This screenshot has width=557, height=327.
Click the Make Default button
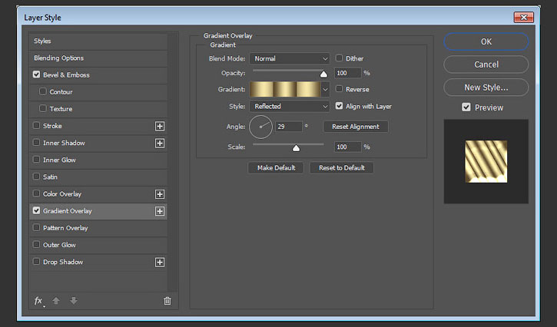[276, 168]
